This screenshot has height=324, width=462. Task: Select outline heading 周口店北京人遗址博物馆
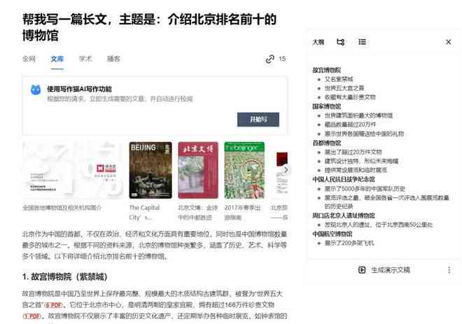pos(344,216)
